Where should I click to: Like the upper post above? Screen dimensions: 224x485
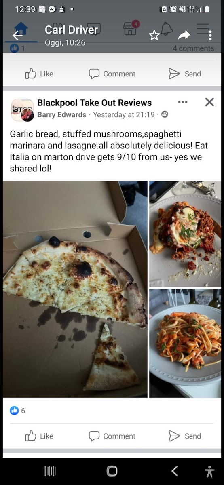point(39,74)
